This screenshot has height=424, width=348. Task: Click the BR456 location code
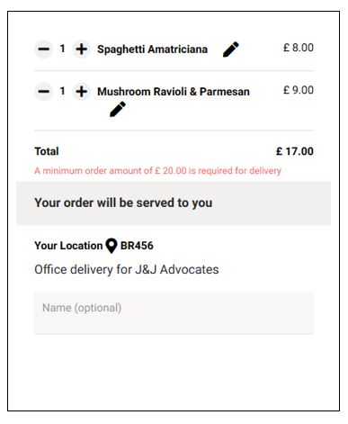pos(137,246)
